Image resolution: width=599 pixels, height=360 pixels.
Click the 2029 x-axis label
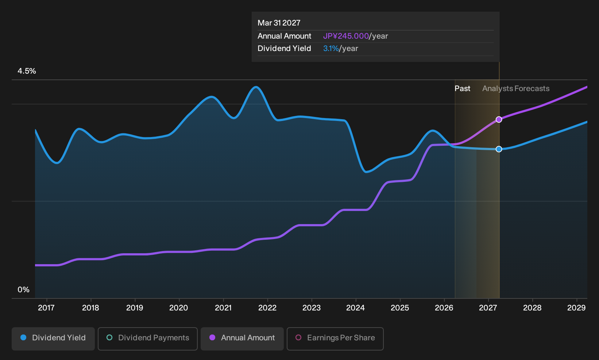[576, 308]
